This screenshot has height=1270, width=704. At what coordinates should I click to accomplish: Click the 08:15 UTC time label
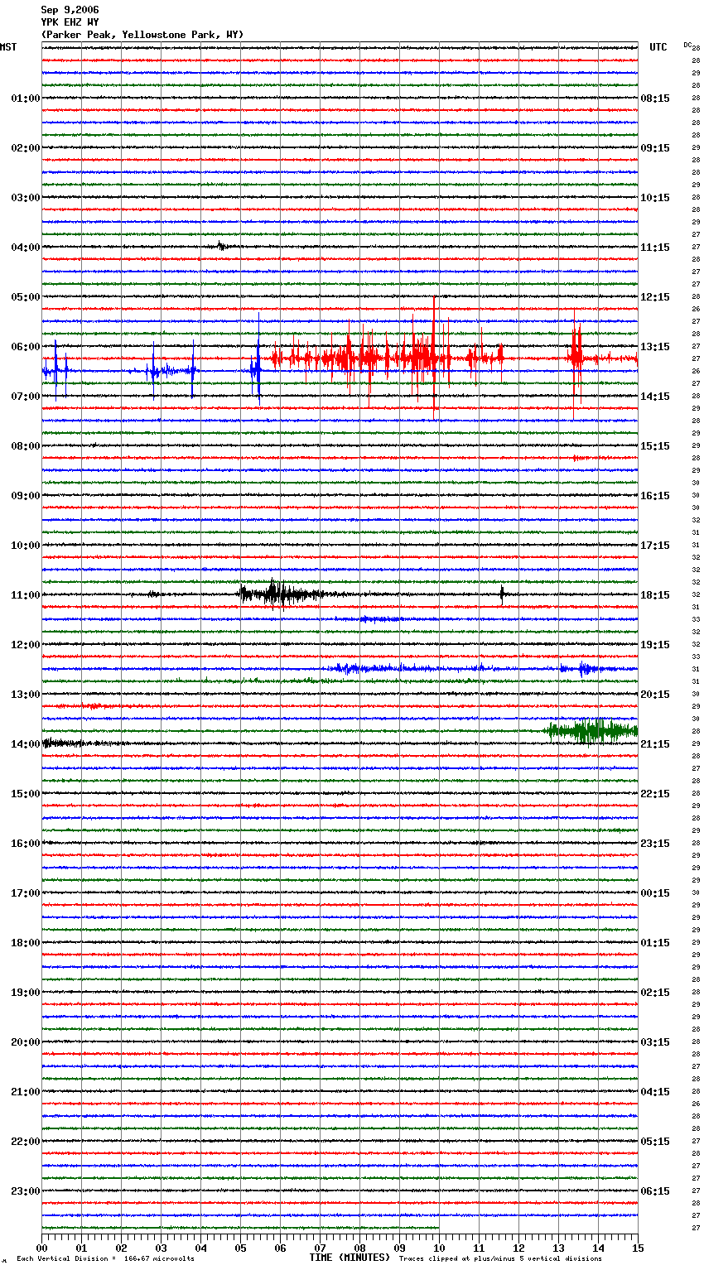point(655,99)
